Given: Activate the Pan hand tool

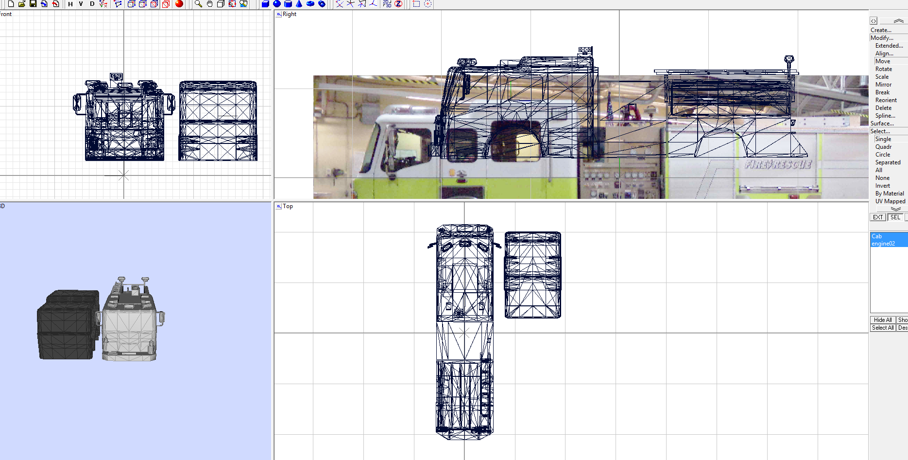Looking at the screenshot, I should 209,4.
